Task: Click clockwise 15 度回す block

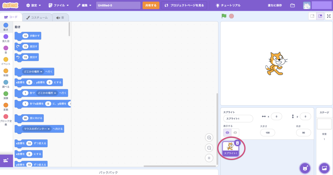Action: [x=27, y=47]
